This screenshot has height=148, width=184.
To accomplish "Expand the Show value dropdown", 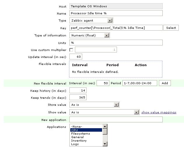I will click(x=136, y=112).
